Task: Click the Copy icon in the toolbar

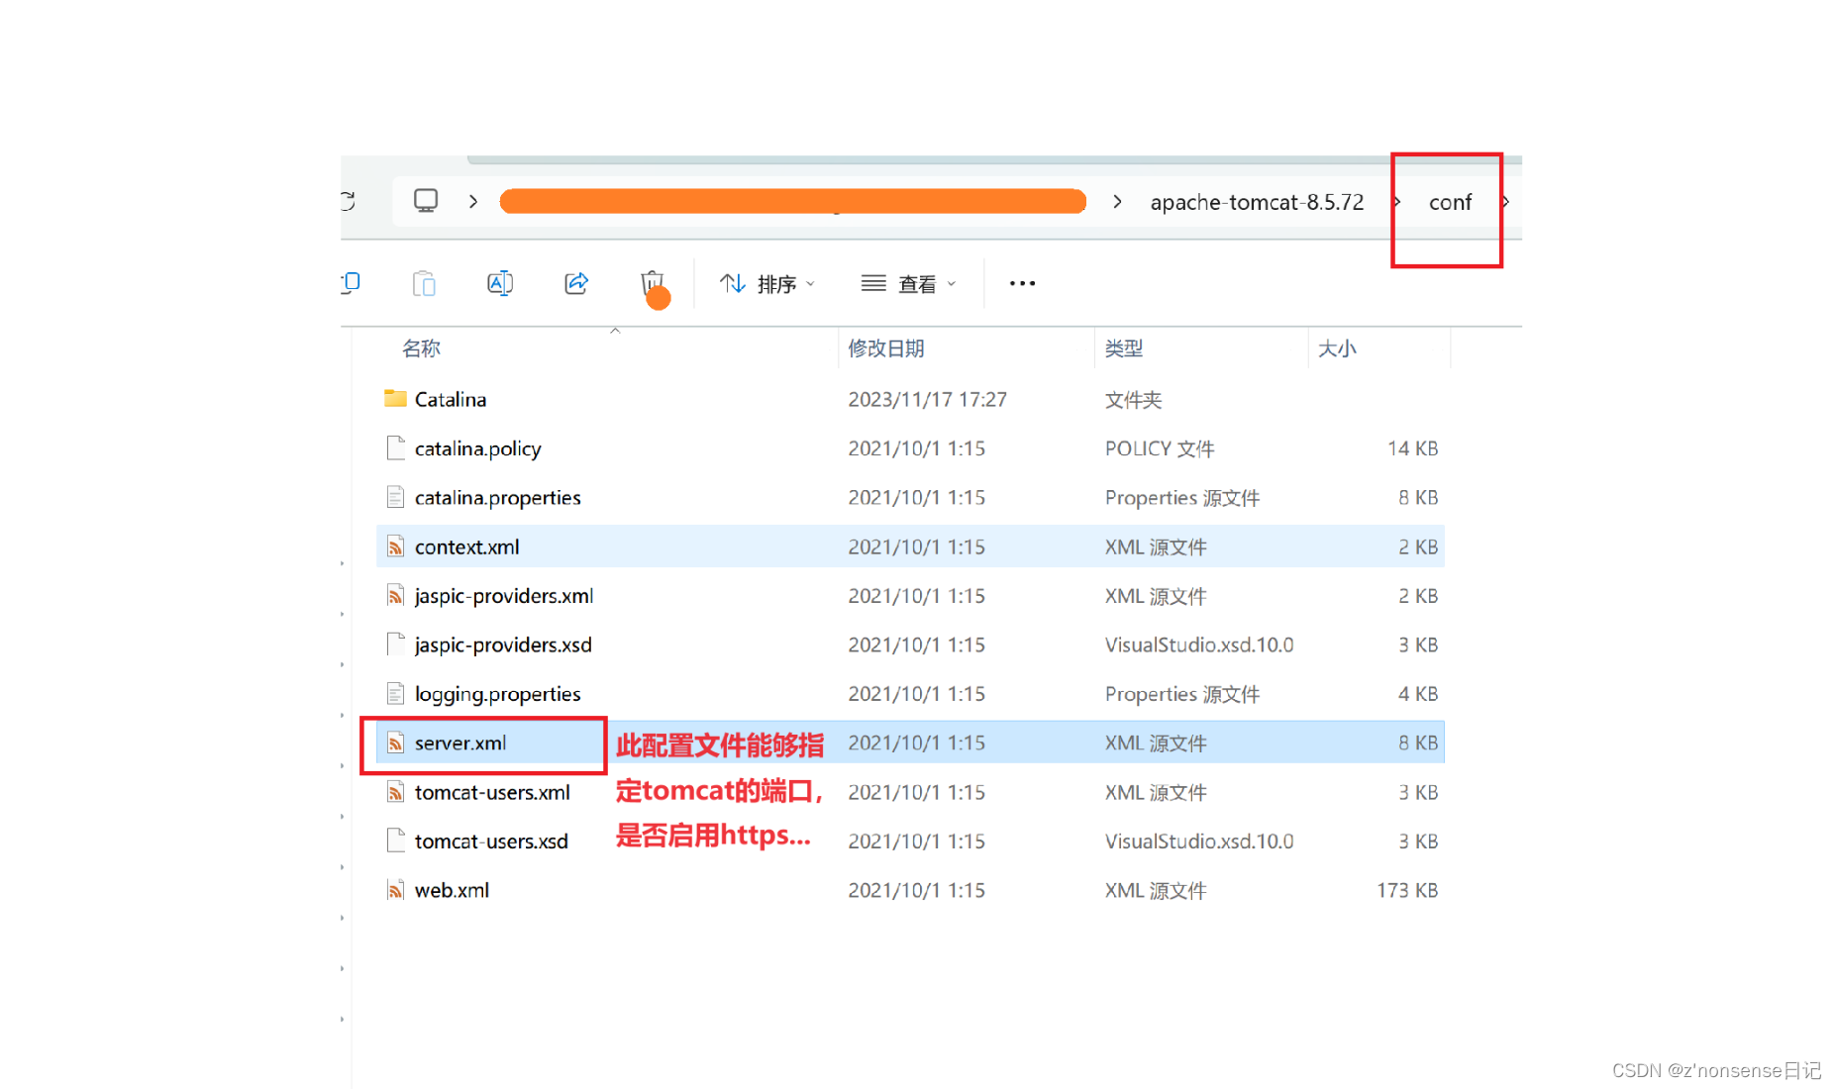Action: (351, 283)
